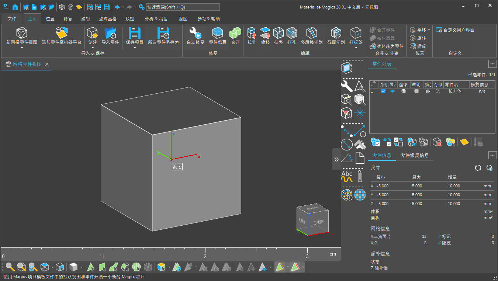Toggle the transparency icon for 长方体 row

click(416, 91)
